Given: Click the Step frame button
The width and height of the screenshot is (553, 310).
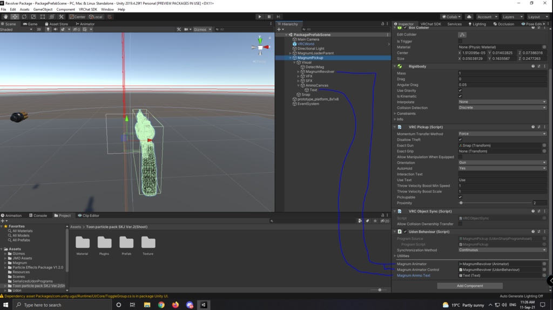Looking at the screenshot, I should pos(278,17).
